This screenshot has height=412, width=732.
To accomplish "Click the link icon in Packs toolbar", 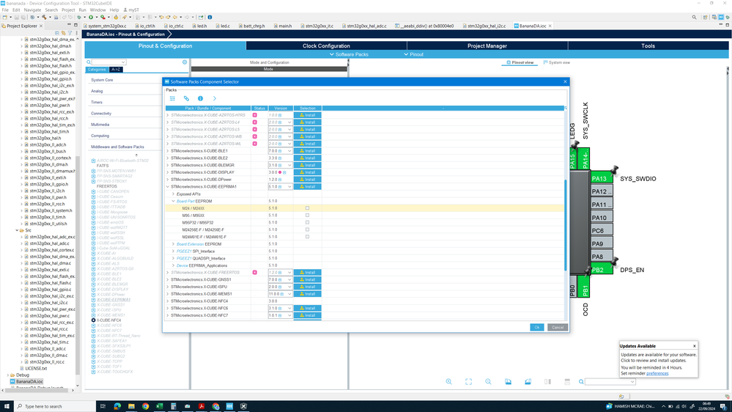I will click(186, 98).
